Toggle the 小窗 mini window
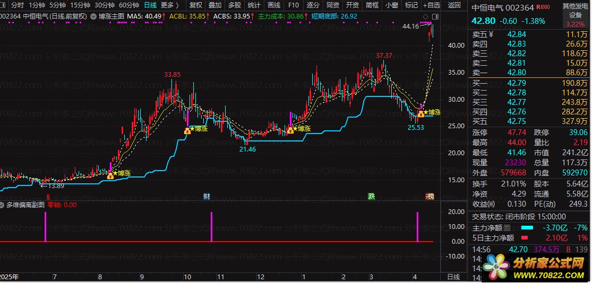Screen dimensions: 593x284 tap(392, 5)
